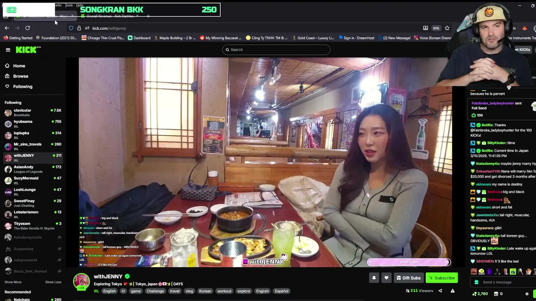Open the Mr_sins_travels channel in the sidebar
Screen dimensions: 536x301
coord(33,146)
